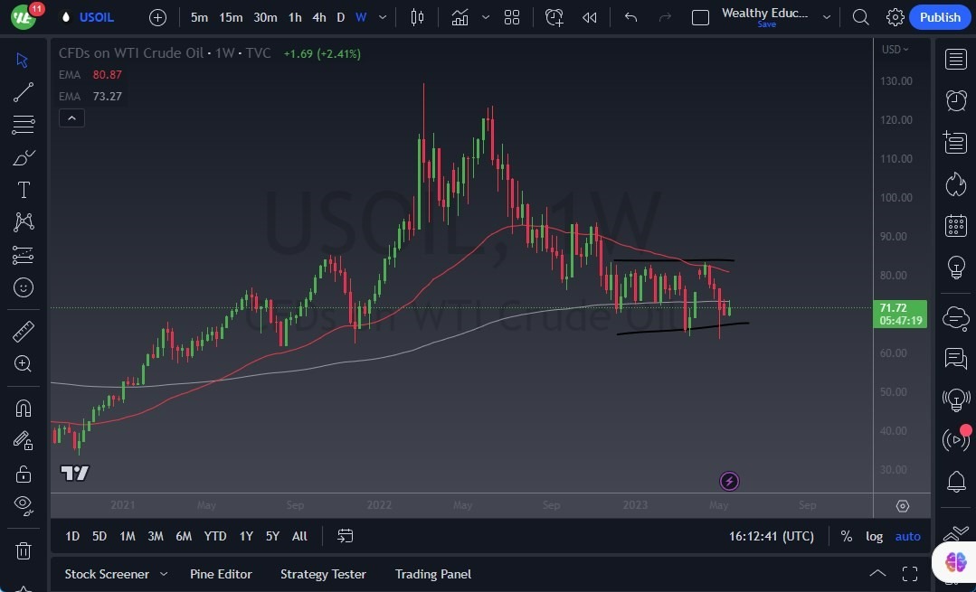
Task: Open the Indicators panel
Action: [x=460, y=16]
